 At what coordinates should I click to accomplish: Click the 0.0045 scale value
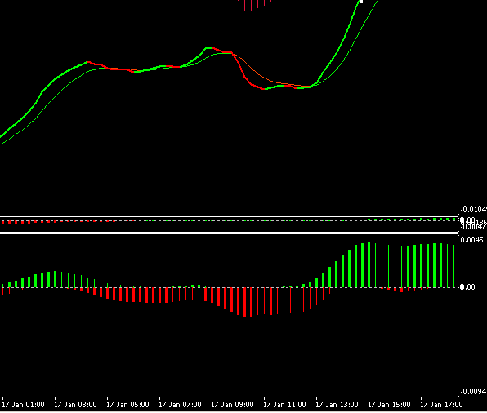471,239
